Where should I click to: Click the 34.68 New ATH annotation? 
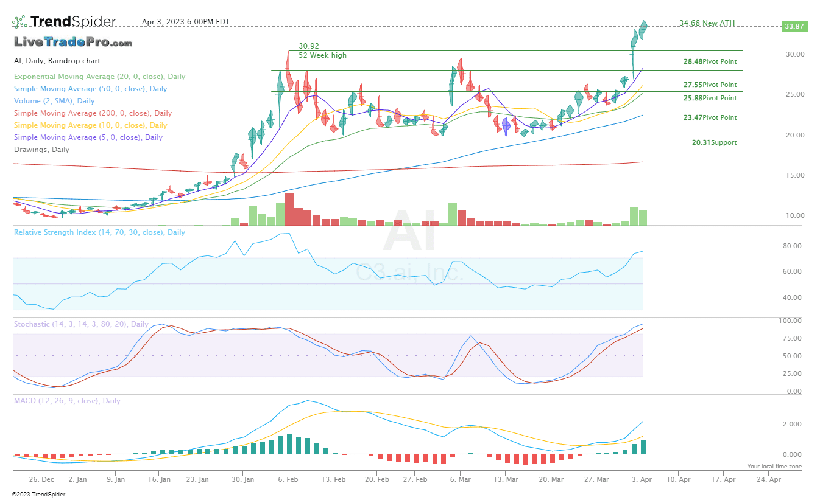(x=707, y=23)
